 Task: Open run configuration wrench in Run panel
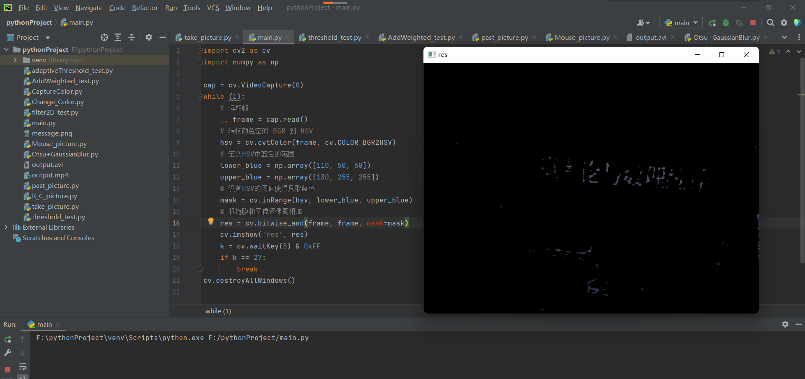pyautogui.click(x=8, y=353)
